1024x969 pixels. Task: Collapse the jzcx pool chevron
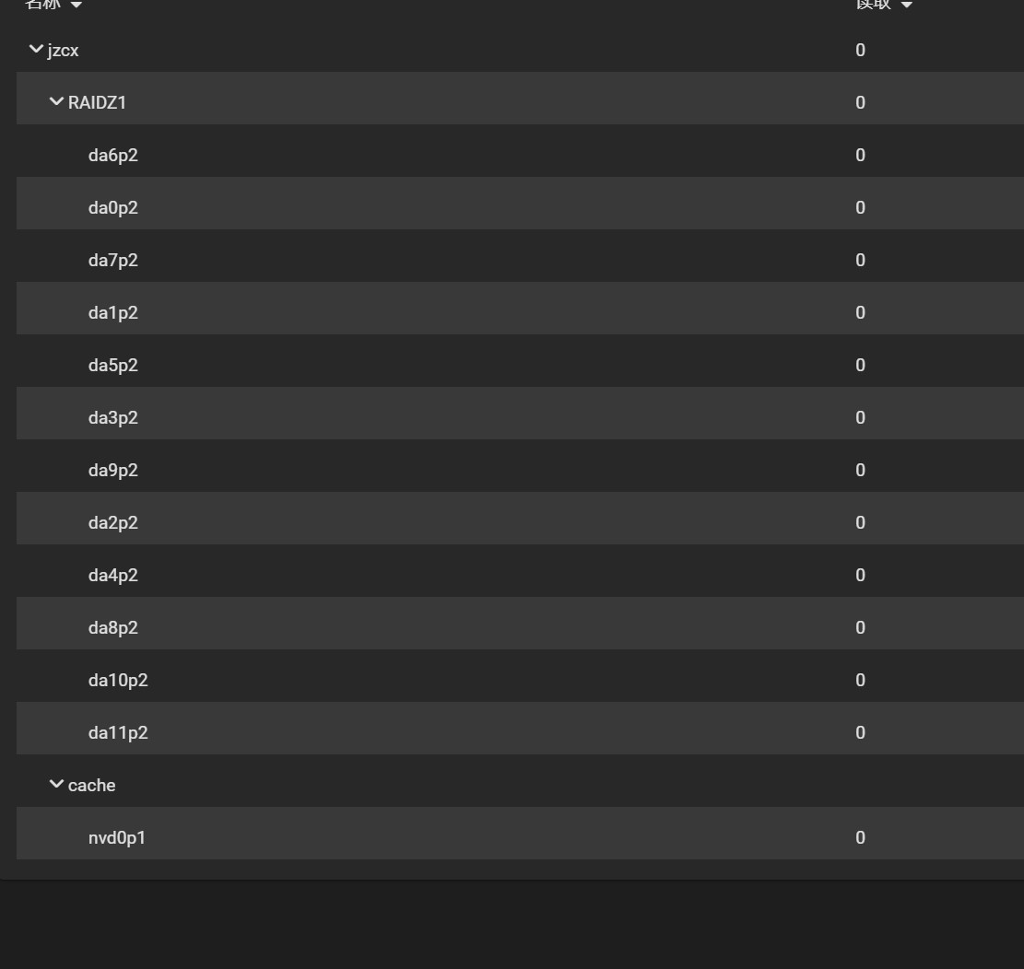coord(37,49)
